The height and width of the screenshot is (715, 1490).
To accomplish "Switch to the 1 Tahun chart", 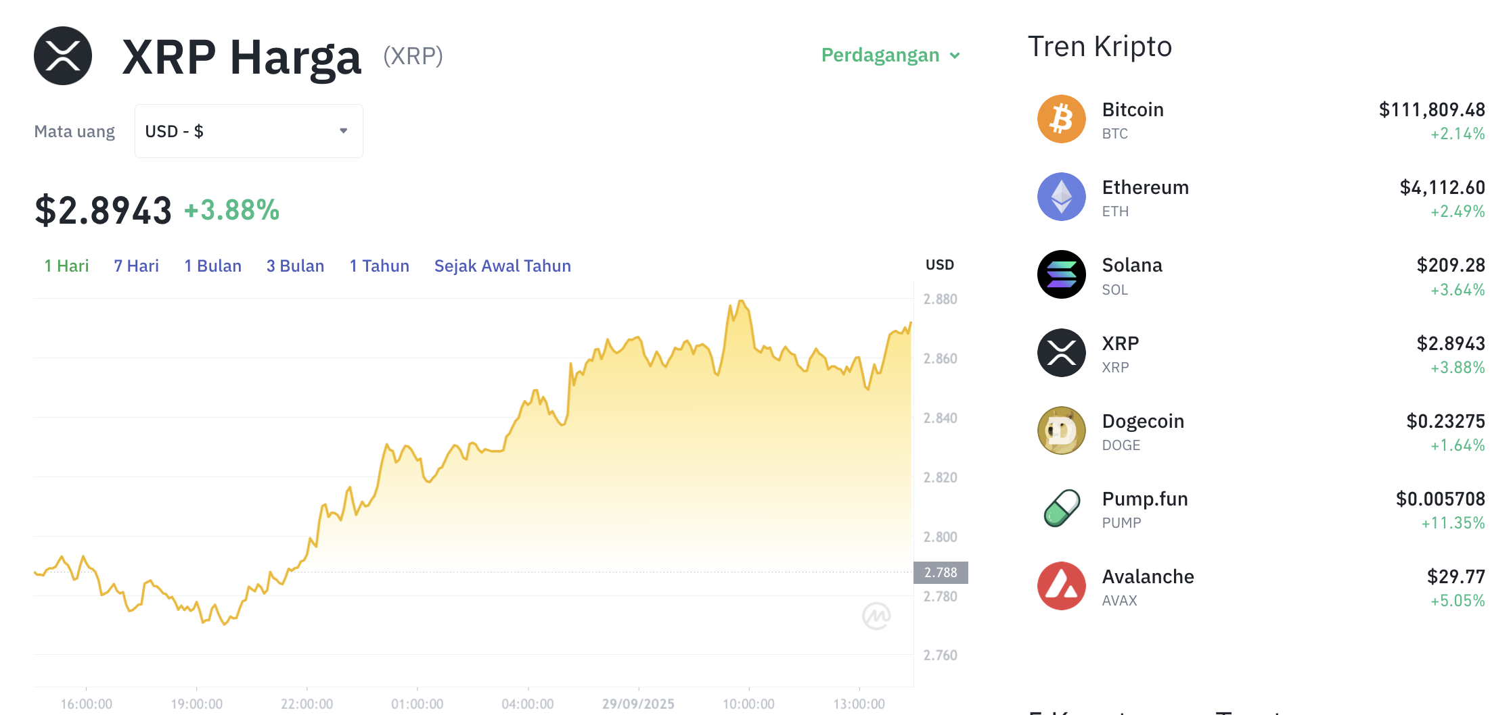I will point(378,266).
